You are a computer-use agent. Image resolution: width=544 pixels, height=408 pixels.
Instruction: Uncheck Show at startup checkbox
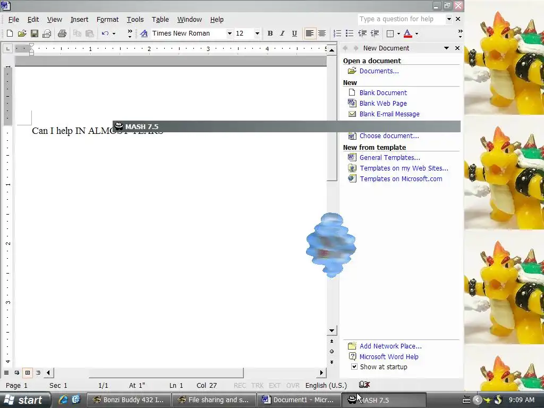tap(354, 367)
